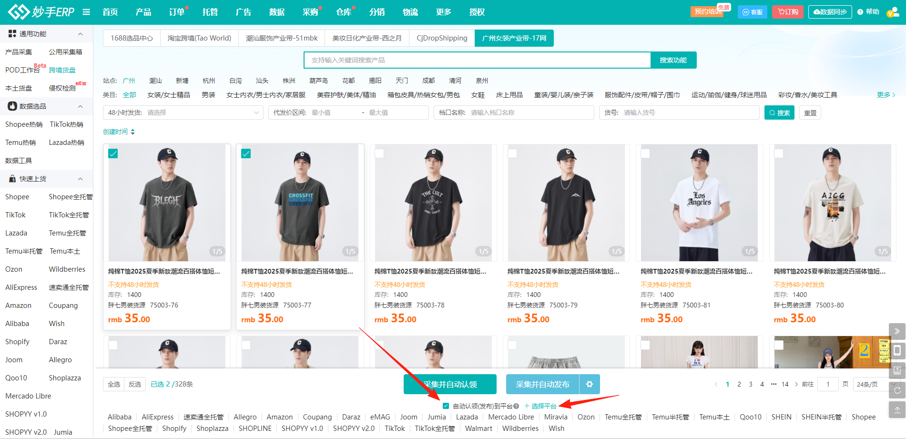
Task: Collapse 通用功能 section chevron
Action: 80,34
